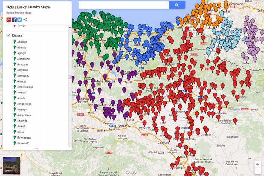The image size is (264, 176).
Task: Select Artzentales in the list
Action: [x=24, y=115]
